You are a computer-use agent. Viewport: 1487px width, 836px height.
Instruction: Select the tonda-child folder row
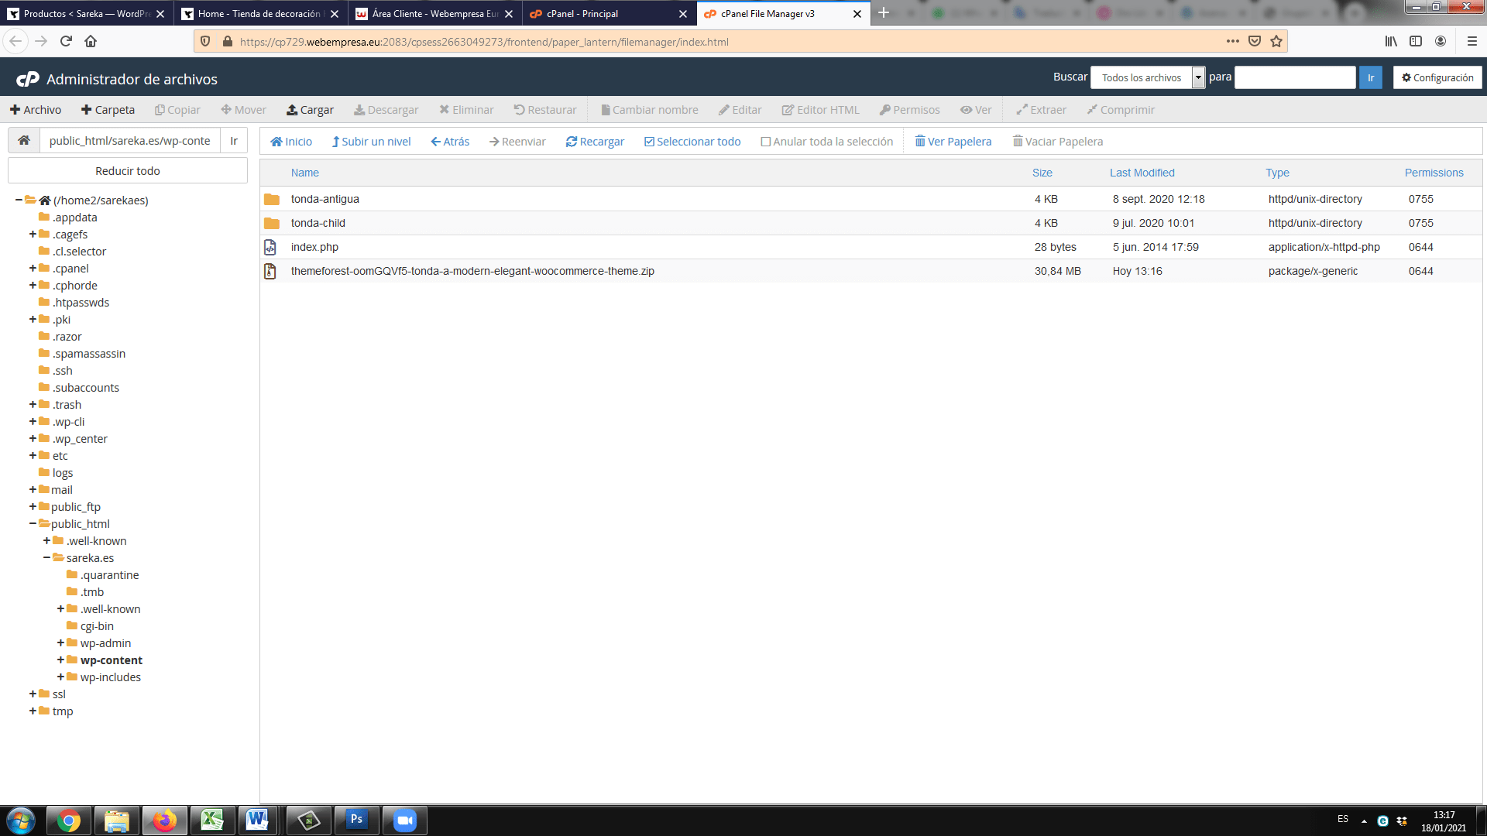[x=871, y=223]
